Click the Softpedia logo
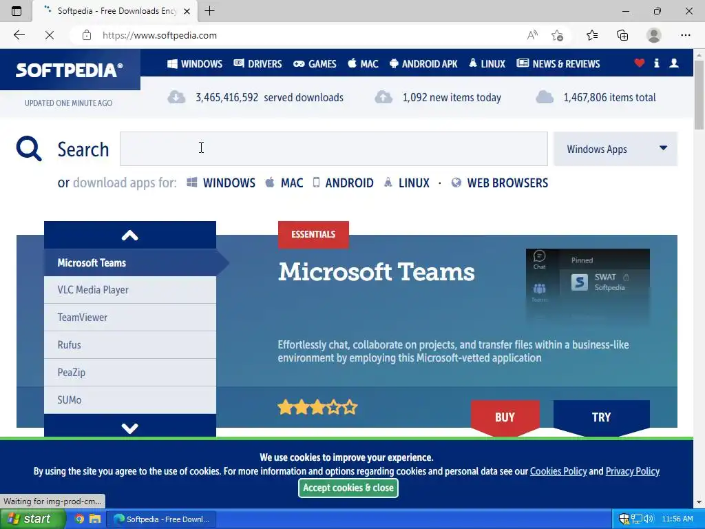This screenshot has width=705, height=529. tap(70, 70)
